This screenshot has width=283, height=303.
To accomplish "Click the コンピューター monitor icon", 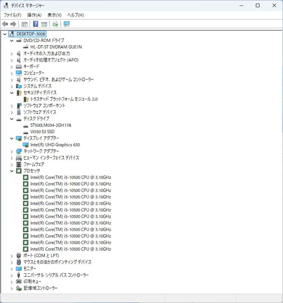I will pyautogui.click(x=19, y=73).
